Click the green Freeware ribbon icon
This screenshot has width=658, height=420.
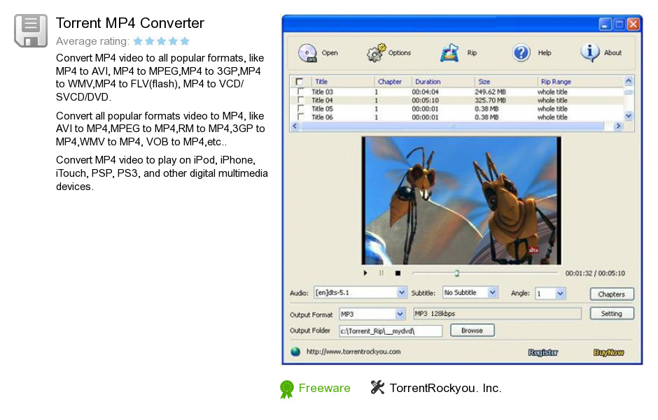point(286,389)
